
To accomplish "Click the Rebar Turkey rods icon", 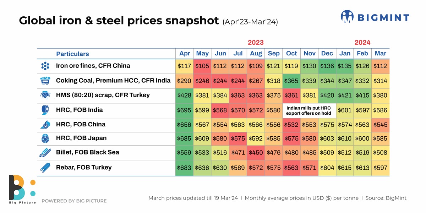I will pos(45,168).
